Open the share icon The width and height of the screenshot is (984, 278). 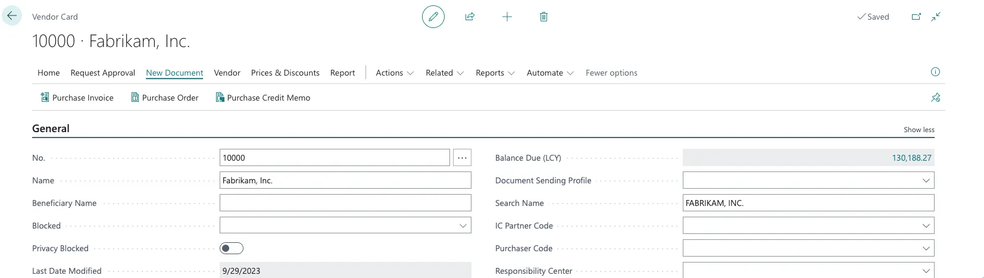click(x=470, y=17)
